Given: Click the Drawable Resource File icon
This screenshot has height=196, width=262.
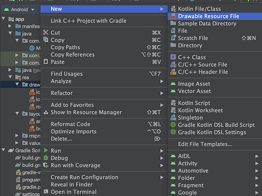Looking at the screenshot, I should click(x=173, y=16).
